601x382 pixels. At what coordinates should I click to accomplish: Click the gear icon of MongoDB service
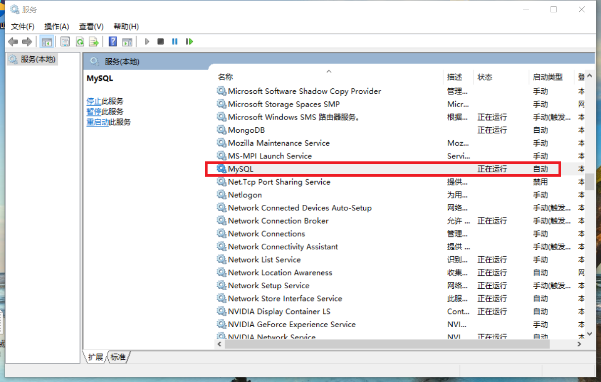coord(221,130)
